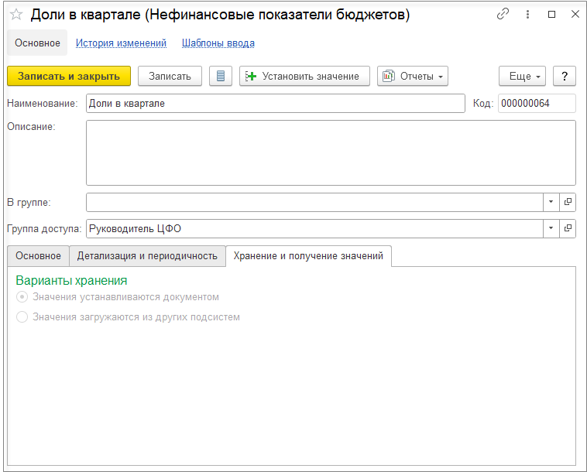Switch to the lower Основное tab

coord(38,255)
